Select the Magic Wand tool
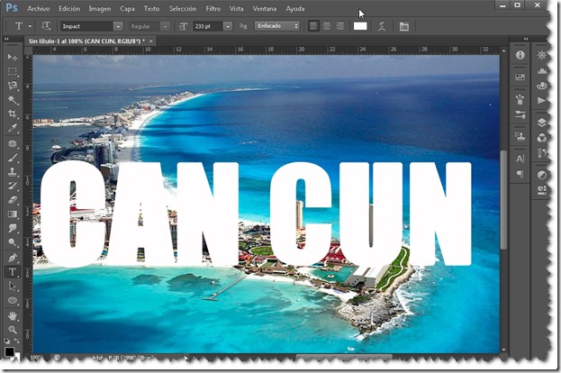Image resolution: width=561 pixels, height=373 pixels. tap(13, 100)
